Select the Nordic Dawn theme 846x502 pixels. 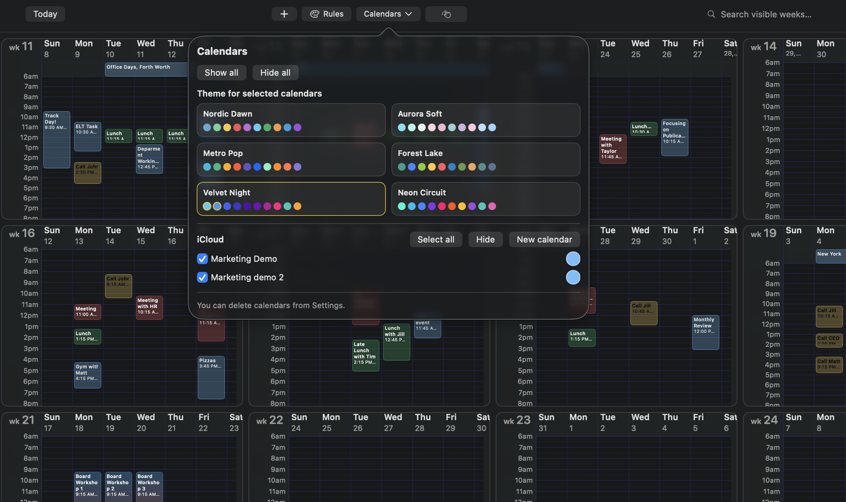tap(290, 120)
